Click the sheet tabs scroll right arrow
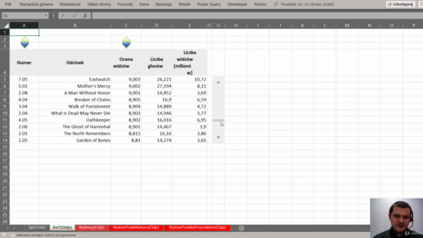 (14, 228)
